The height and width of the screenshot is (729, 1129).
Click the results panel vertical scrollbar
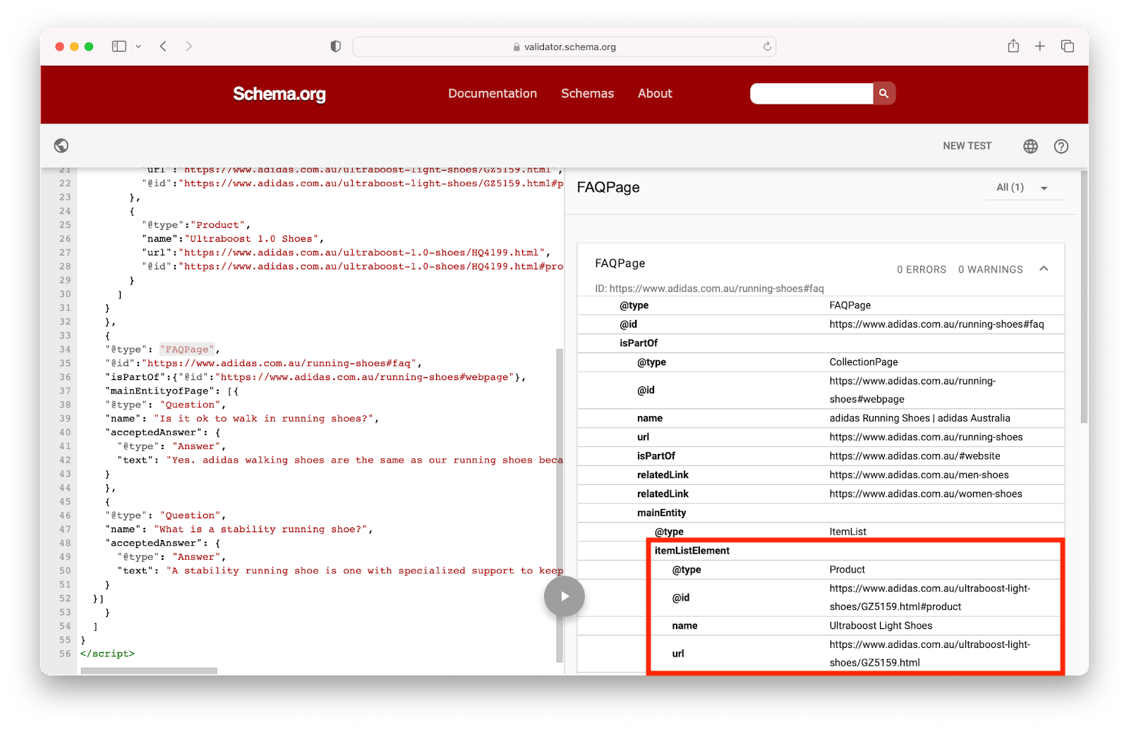point(1084,296)
